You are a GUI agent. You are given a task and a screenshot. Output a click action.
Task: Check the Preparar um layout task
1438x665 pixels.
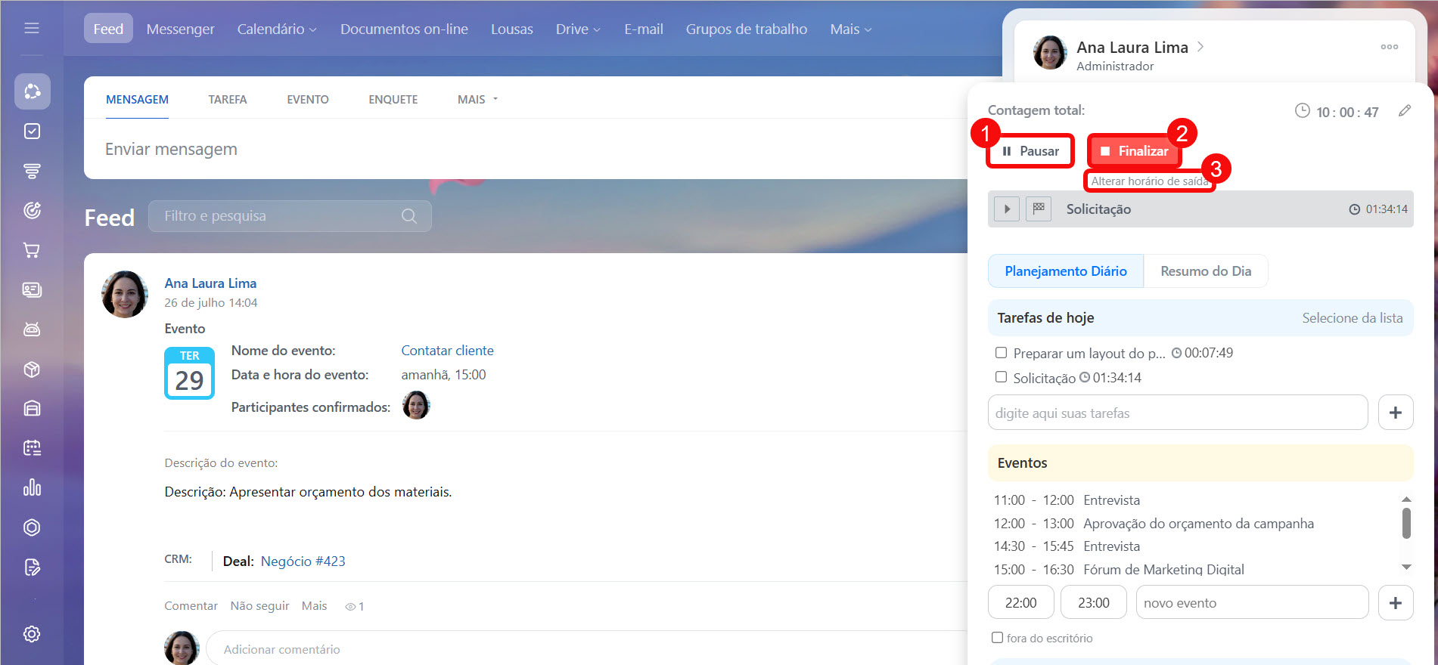coord(1001,353)
